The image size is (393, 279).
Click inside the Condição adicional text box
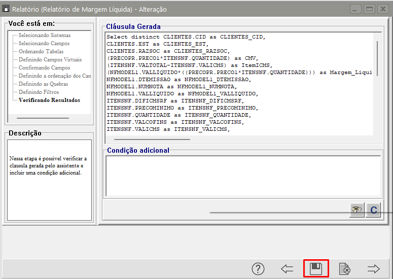[x=243, y=176]
